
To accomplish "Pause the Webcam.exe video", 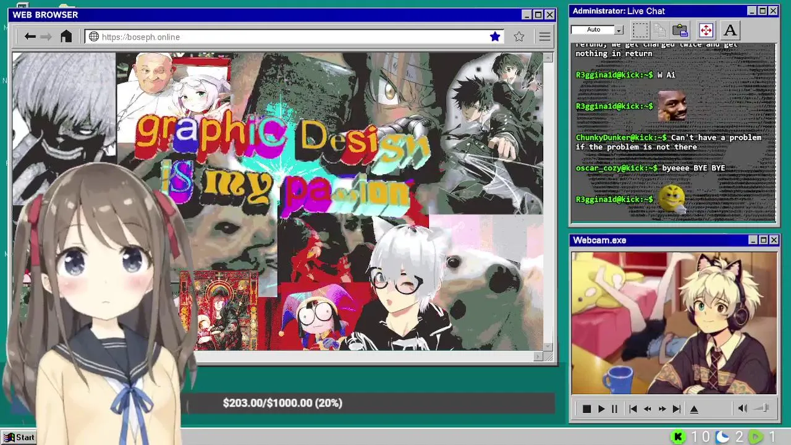I will click(614, 409).
